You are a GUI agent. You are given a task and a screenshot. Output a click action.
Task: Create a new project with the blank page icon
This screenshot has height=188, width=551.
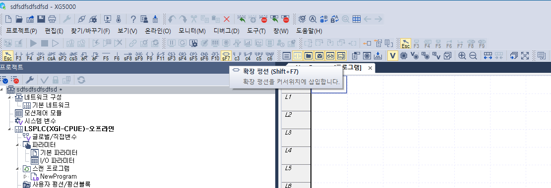tap(8, 19)
